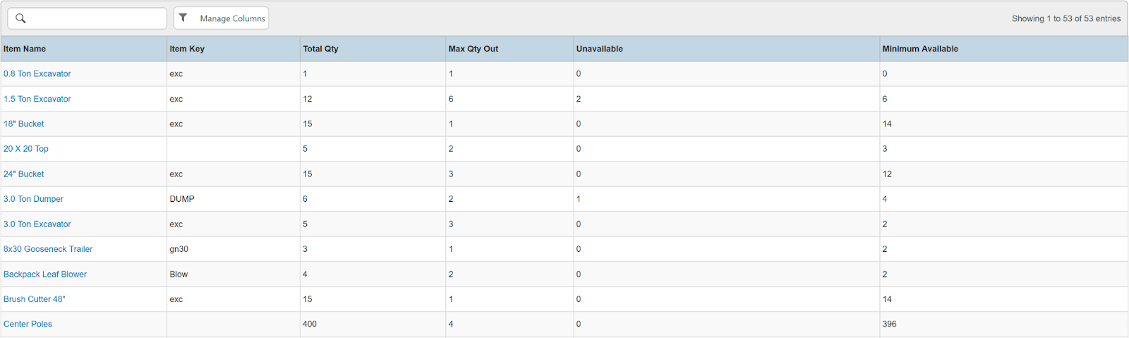Screen dimensions: 1129x338
Task: Open the 1.5 Ton Excavator link
Action: click(37, 99)
